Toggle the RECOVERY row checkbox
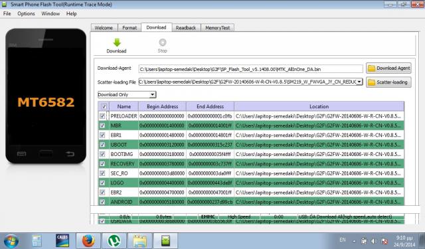Screen dimensions: 425x249 point(102,163)
